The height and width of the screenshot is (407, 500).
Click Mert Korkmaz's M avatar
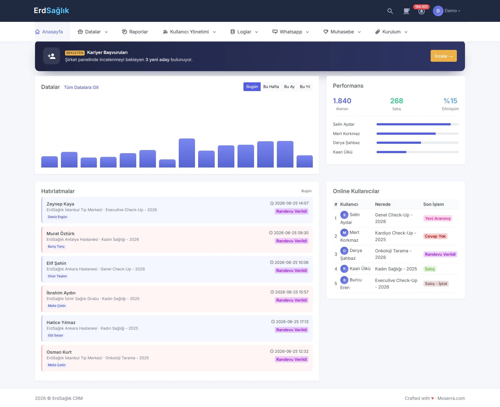point(344,233)
